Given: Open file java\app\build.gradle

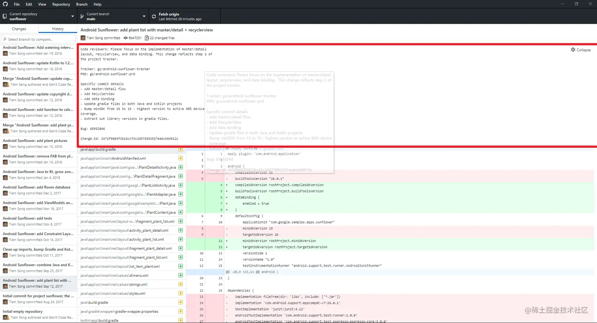Looking at the screenshot, I should (131, 149).
